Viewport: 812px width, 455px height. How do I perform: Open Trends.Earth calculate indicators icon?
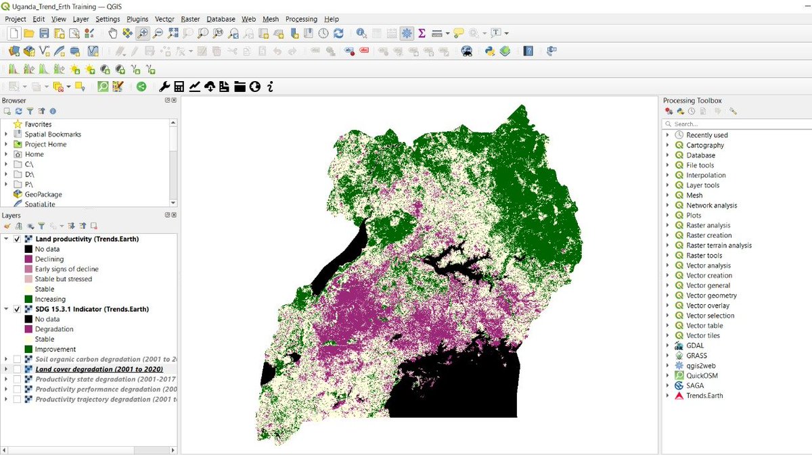tap(179, 87)
